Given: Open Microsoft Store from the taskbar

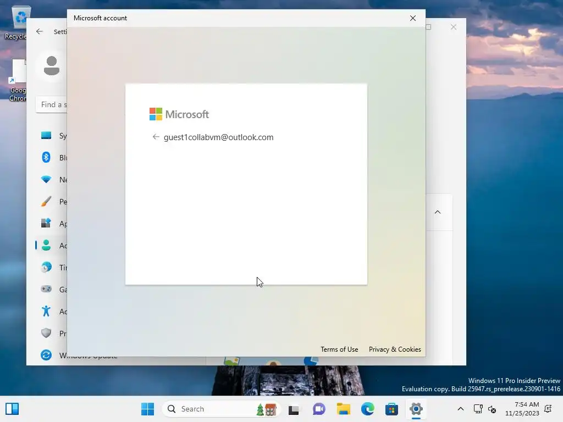Looking at the screenshot, I should coord(391,409).
